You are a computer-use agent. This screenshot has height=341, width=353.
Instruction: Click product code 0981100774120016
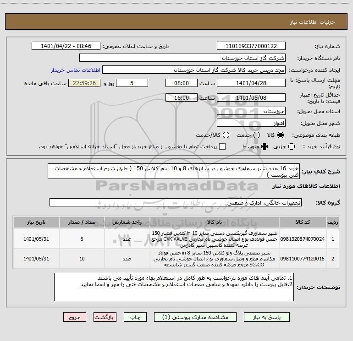pyautogui.click(x=303, y=259)
